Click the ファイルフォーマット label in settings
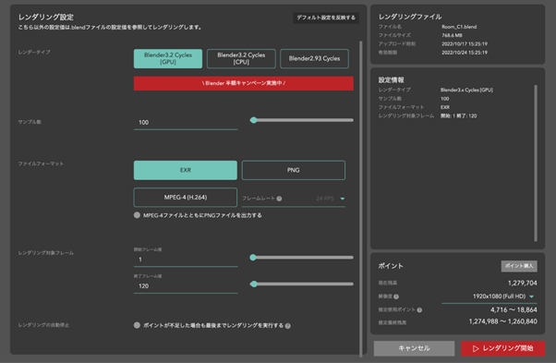 [x=41, y=163]
